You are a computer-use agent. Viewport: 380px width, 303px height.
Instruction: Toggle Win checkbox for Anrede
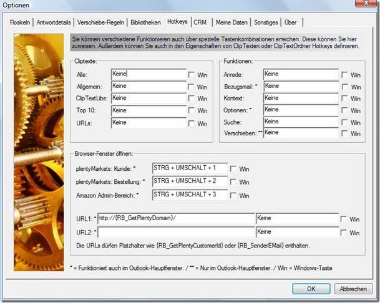(344, 75)
